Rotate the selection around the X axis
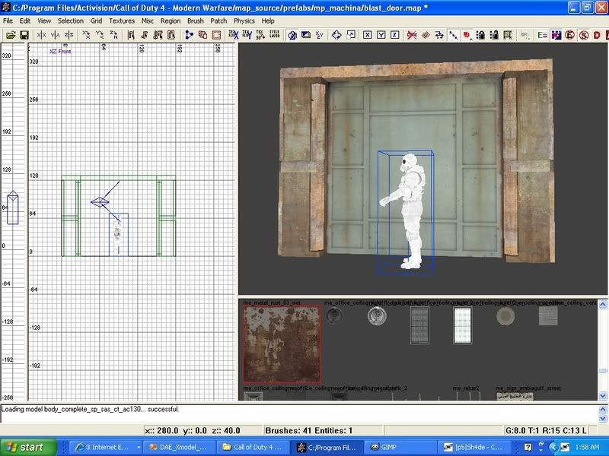609x456 pixels. (86, 35)
